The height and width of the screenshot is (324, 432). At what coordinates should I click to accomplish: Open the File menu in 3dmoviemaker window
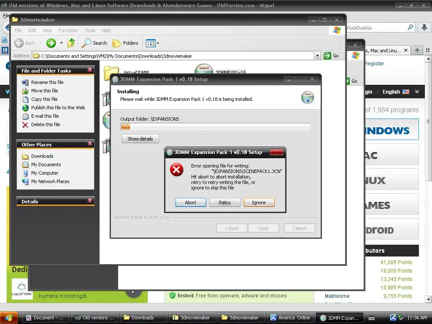point(18,30)
